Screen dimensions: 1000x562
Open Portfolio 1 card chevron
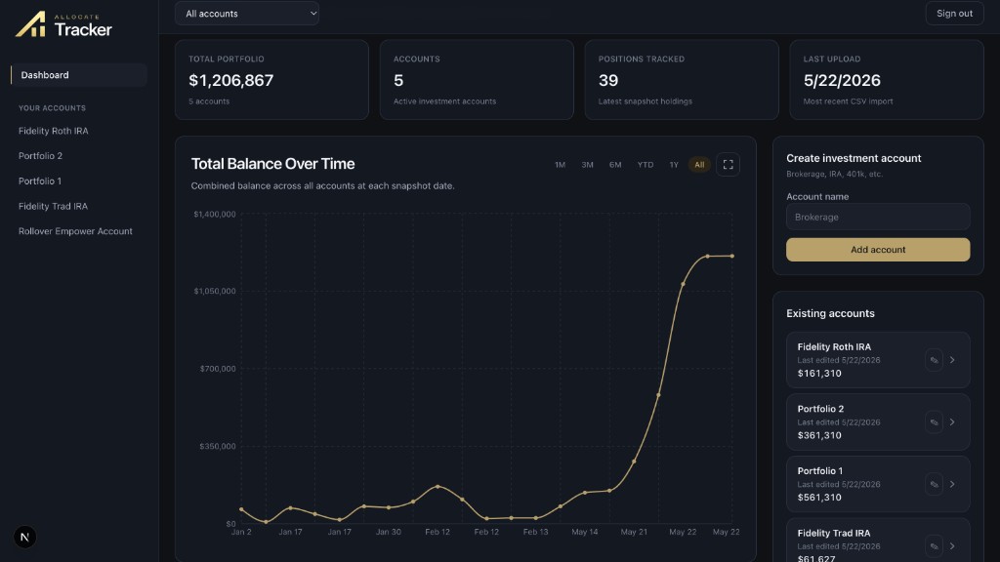(952, 484)
